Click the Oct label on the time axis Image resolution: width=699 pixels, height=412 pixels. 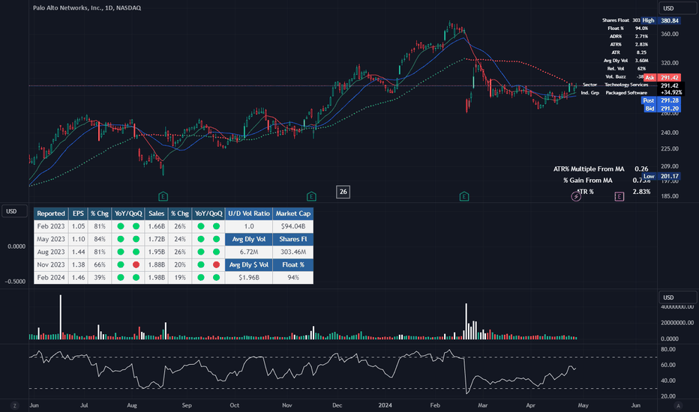coord(235,405)
